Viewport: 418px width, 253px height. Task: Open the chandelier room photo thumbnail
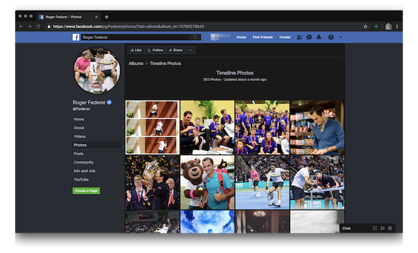[x=262, y=221]
